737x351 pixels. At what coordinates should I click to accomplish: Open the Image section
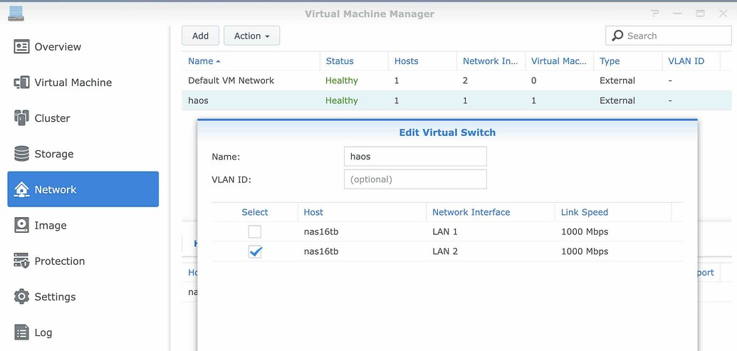tap(51, 225)
